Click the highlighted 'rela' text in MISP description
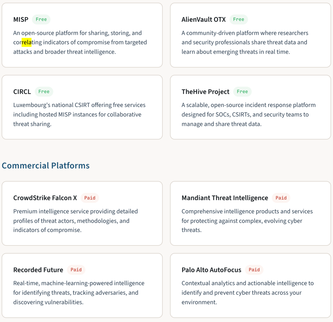This screenshot has height=322, width=333. tap(27, 42)
